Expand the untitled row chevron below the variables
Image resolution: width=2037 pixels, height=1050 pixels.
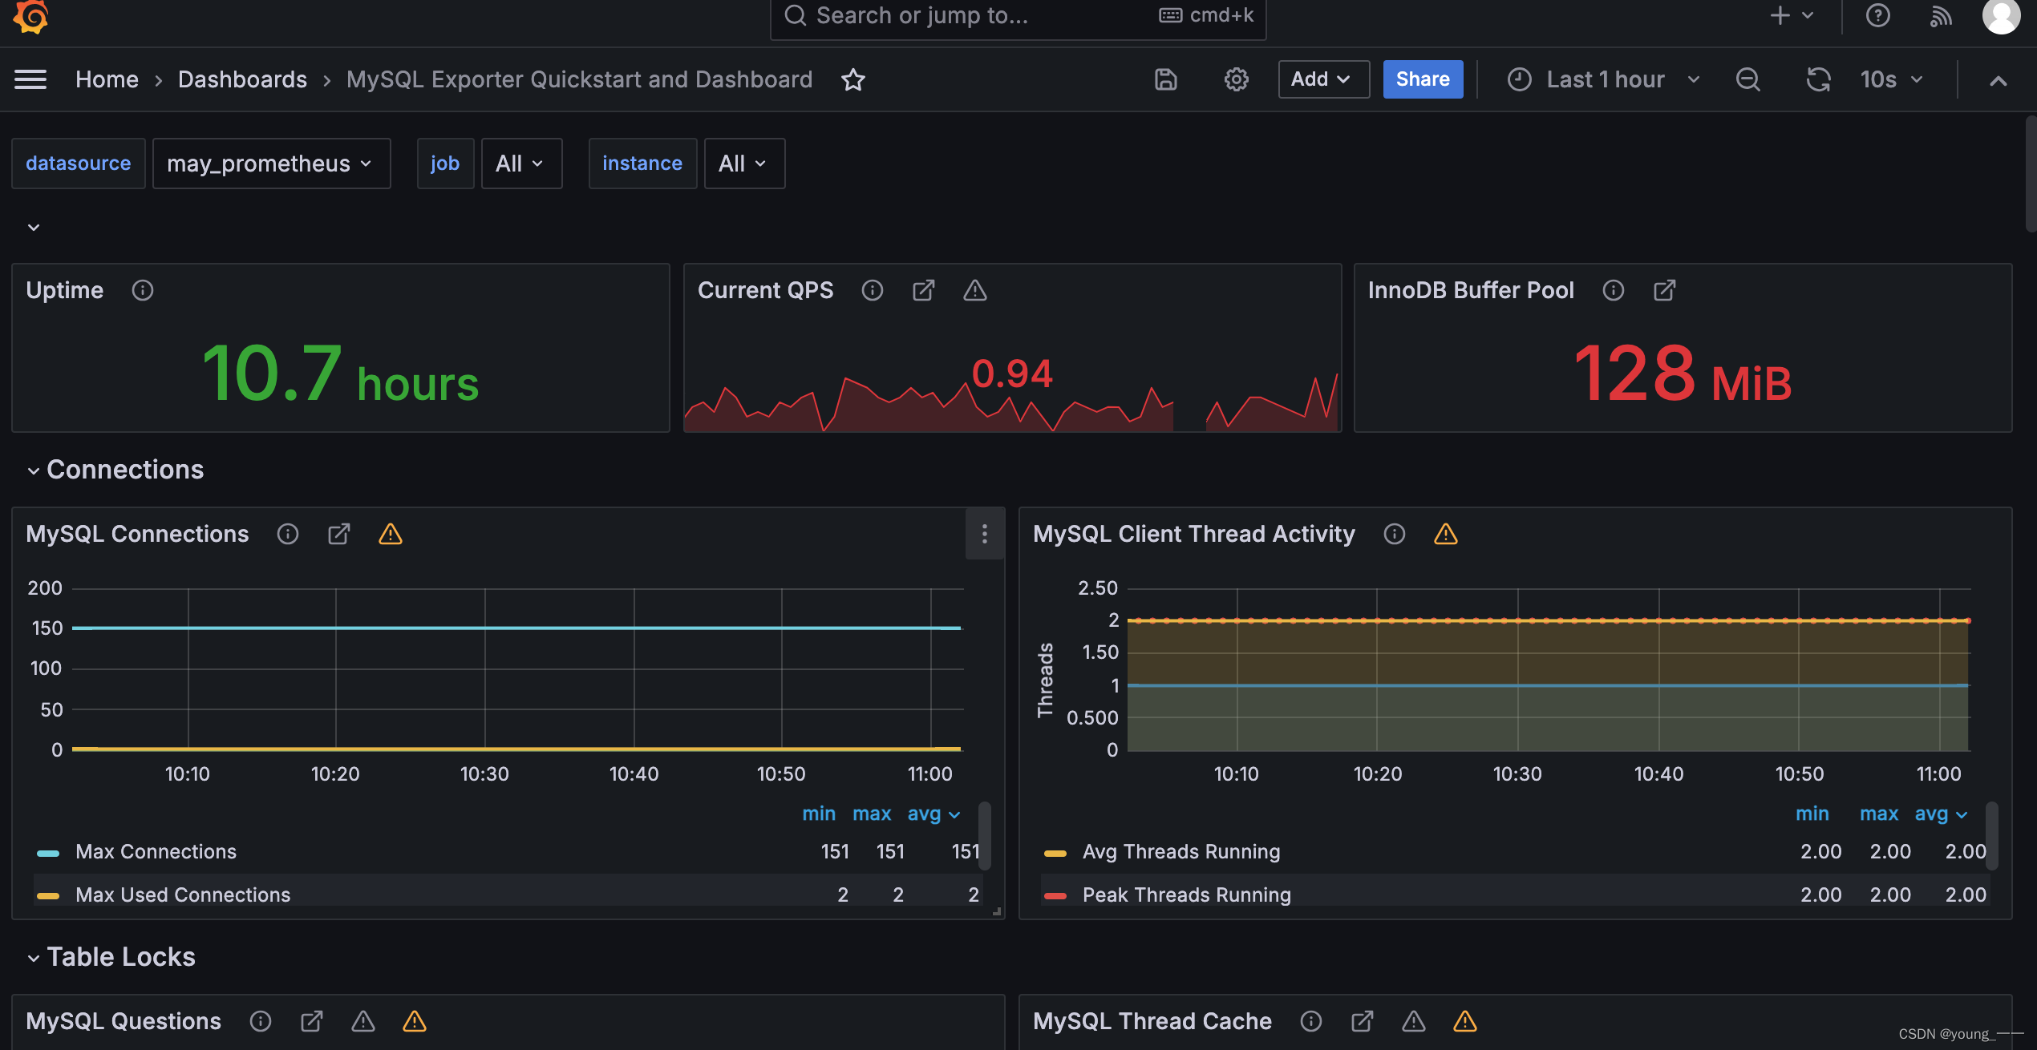click(34, 227)
